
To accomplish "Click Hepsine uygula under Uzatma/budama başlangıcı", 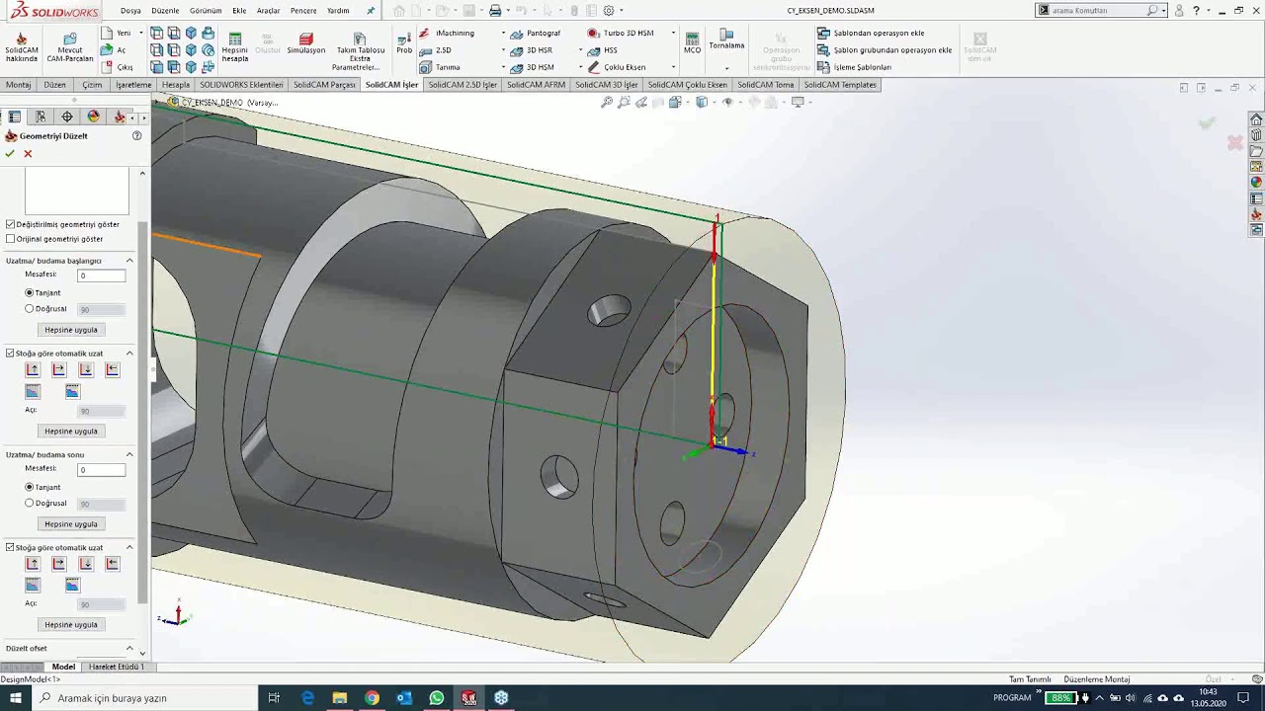I will pos(71,330).
